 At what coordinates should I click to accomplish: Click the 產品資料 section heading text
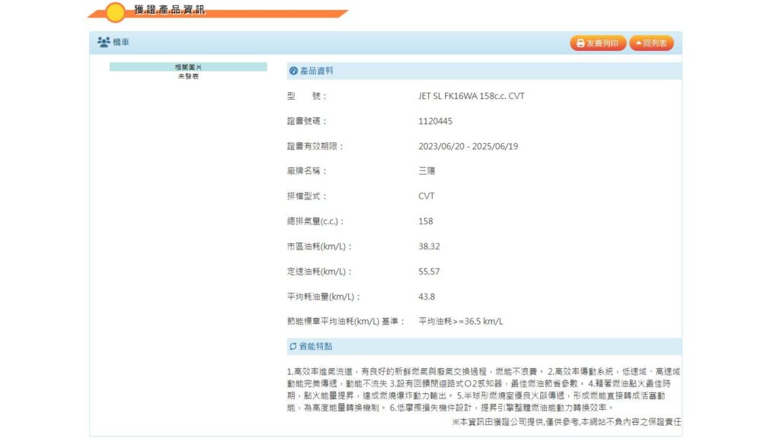pyautogui.click(x=316, y=71)
